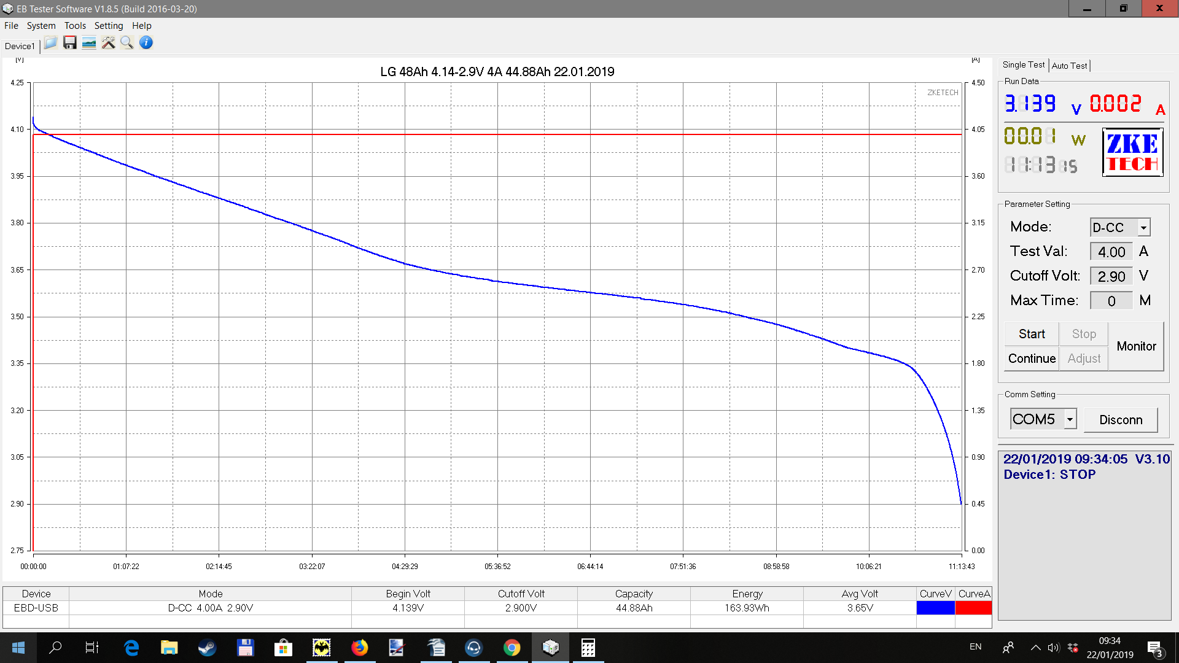Image resolution: width=1179 pixels, height=663 pixels.
Task: Click the blue info icon
Action: 146,43
